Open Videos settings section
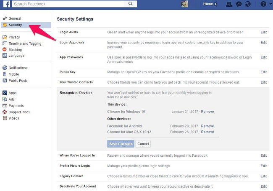Viewport: 273px width, 191px height. click(14, 118)
